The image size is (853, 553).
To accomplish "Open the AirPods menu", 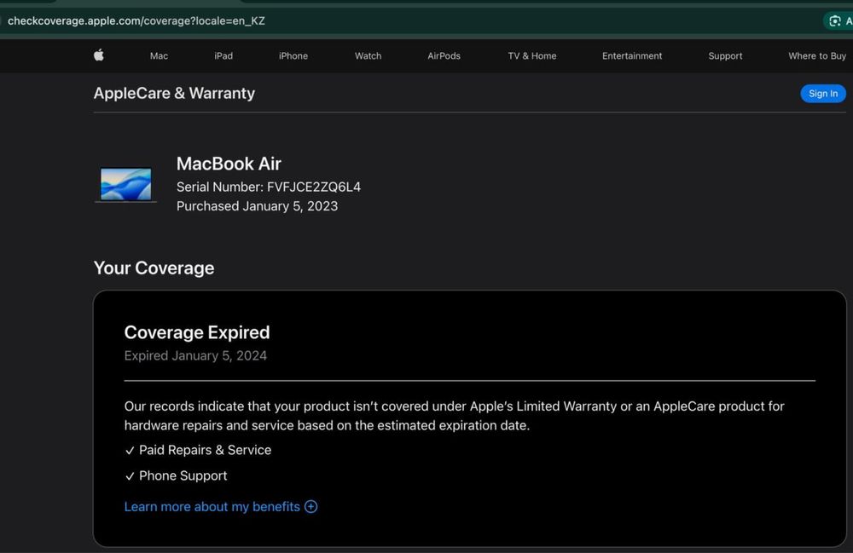I will click(444, 56).
